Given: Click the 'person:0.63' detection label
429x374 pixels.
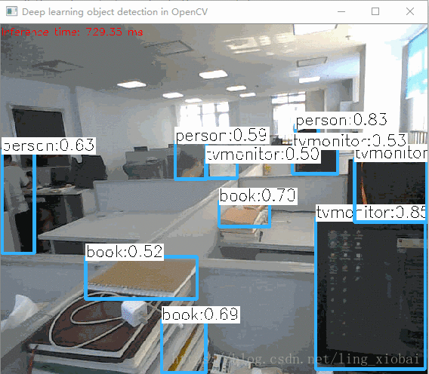Looking at the screenshot, I should (48, 146).
